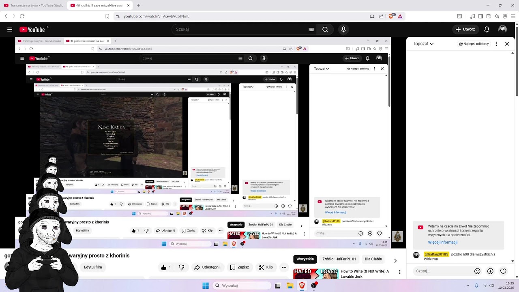Open the Windows Start menu

(x=206, y=286)
